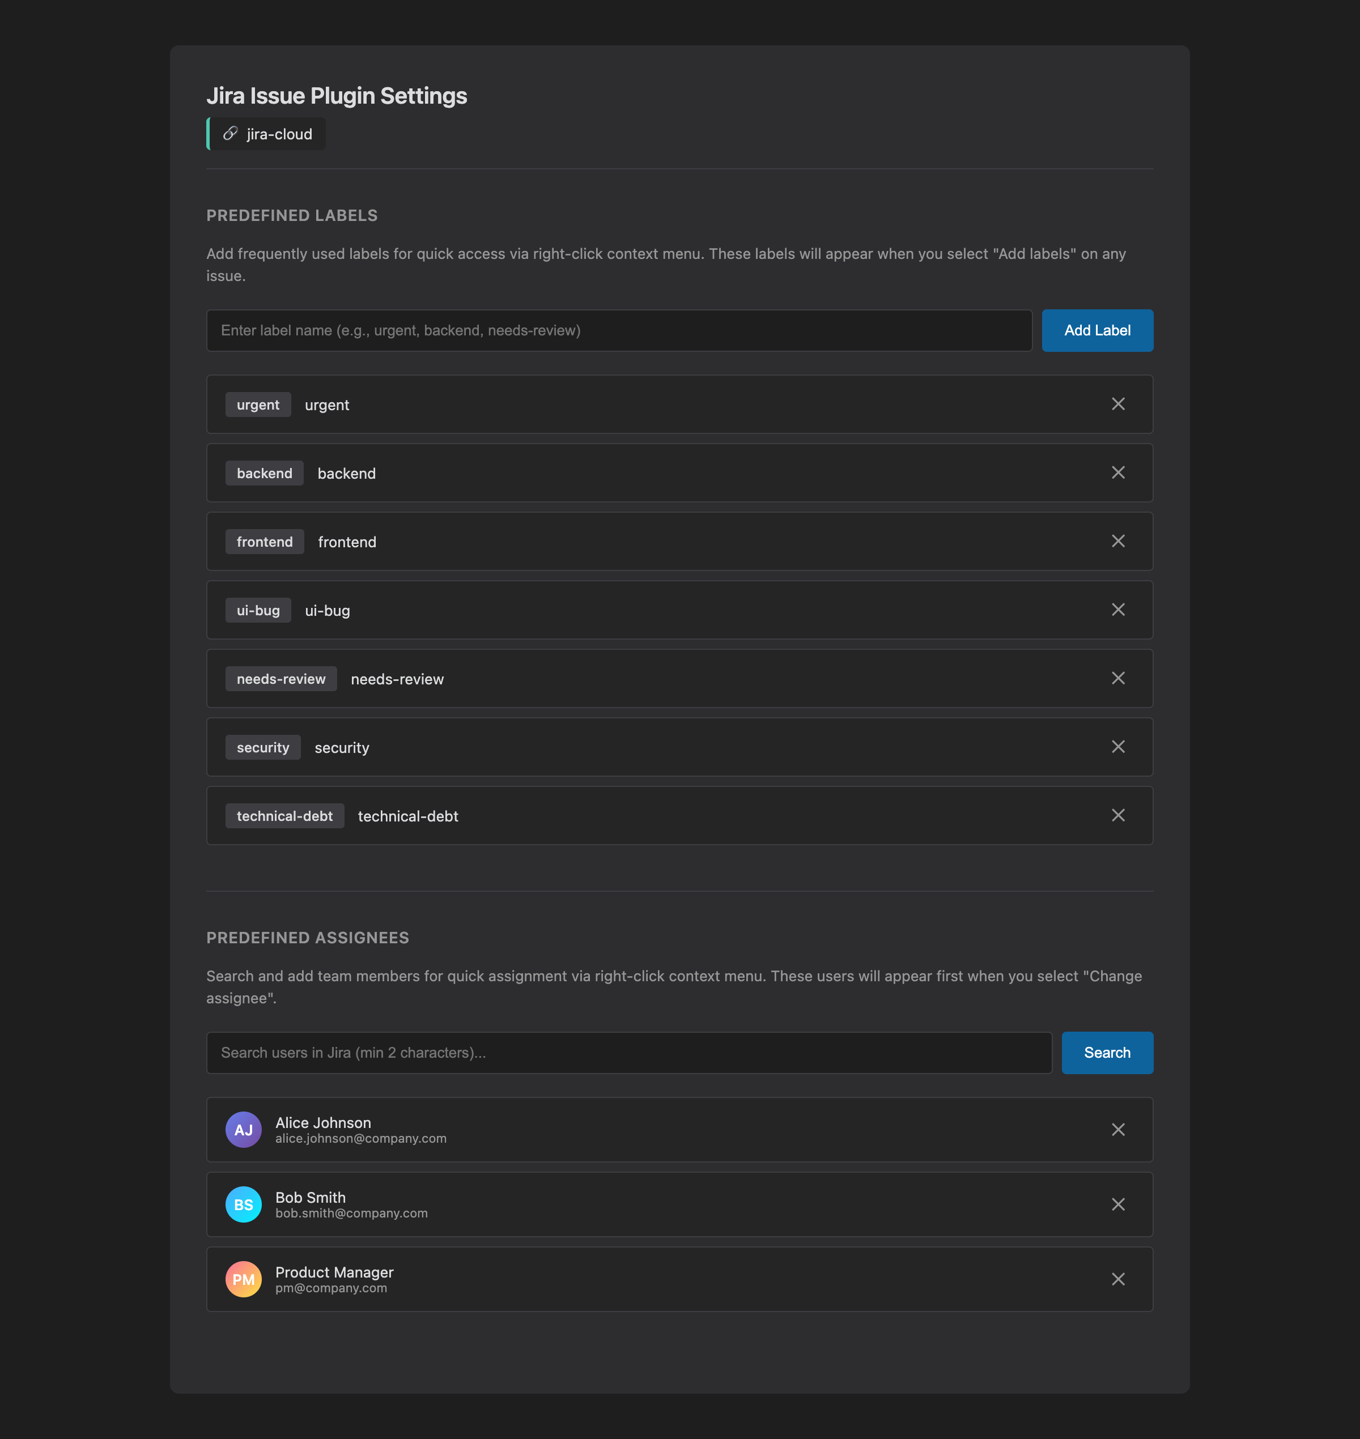Click the Predefined Assignees heading
Screen dimensions: 1360x1439
(x=308, y=938)
